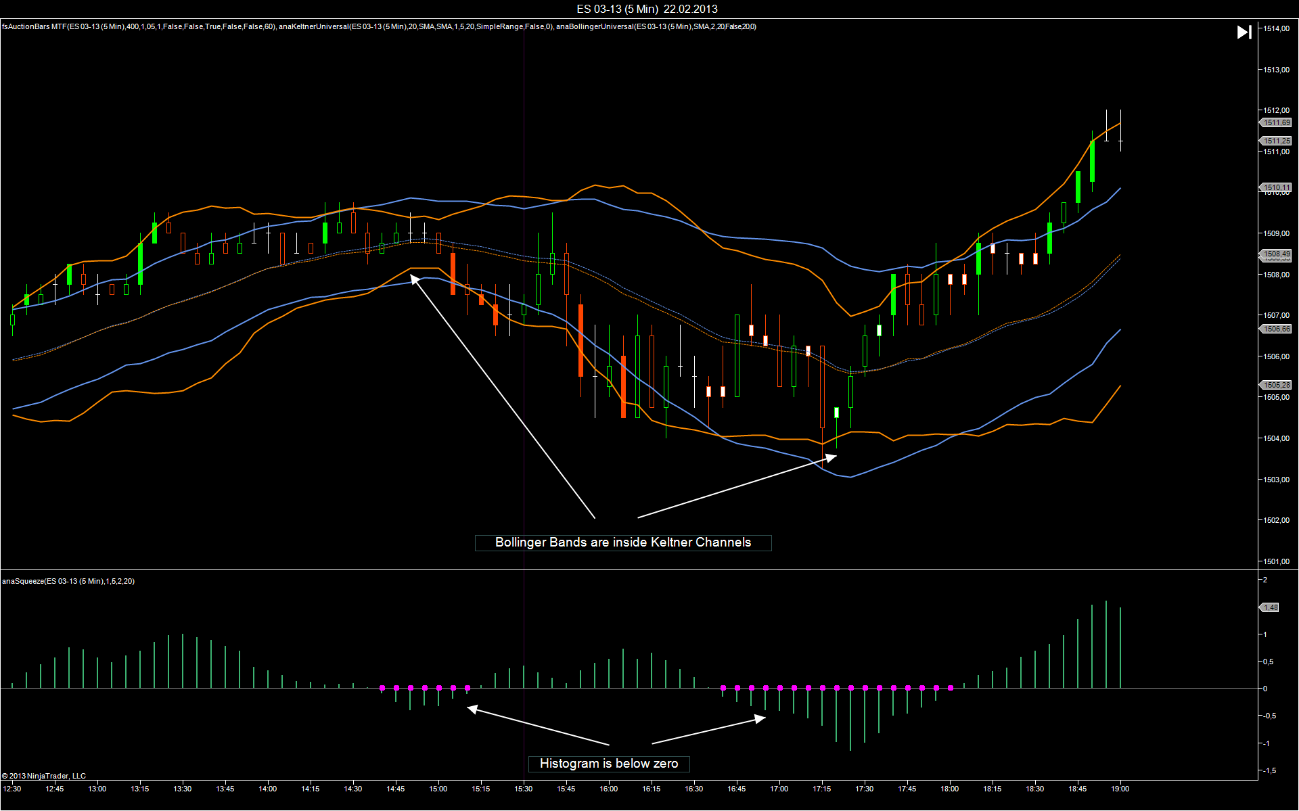Click the 1505,28 price marker
The height and width of the screenshot is (811, 1299).
(x=1276, y=385)
